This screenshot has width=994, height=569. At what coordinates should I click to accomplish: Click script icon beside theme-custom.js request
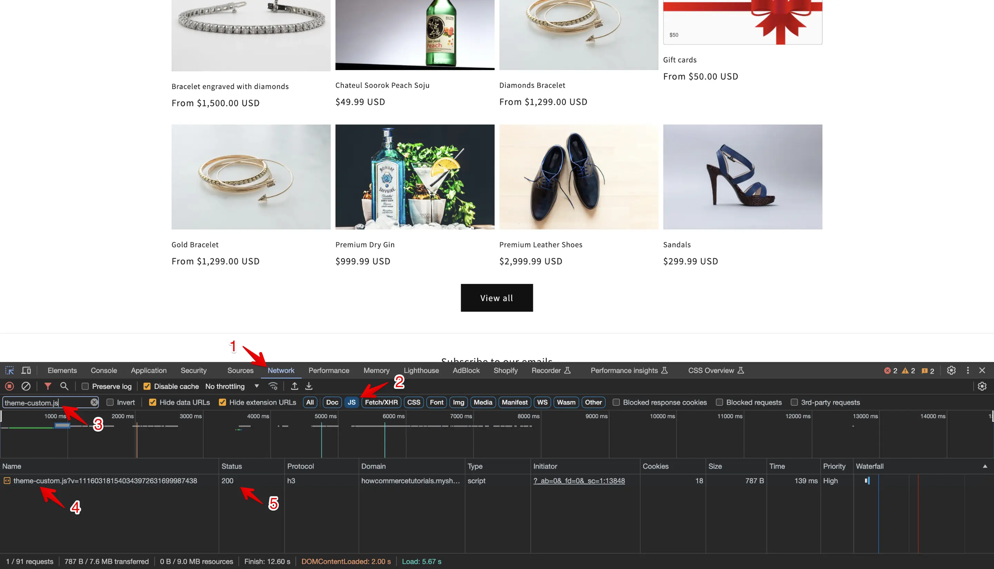click(x=7, y=481)
